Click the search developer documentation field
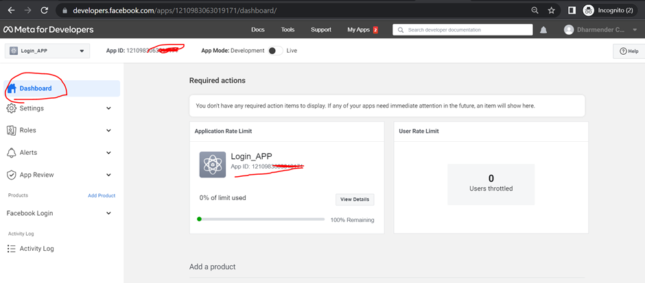 point(462,30)
